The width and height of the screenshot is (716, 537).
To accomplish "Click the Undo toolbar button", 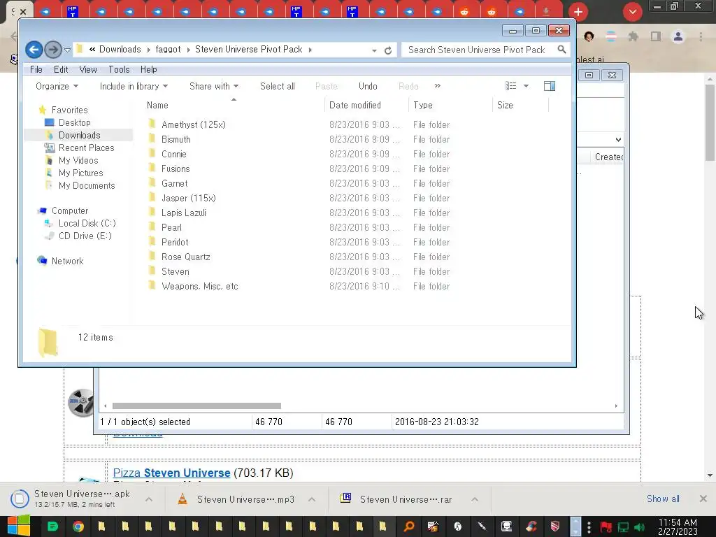I will (x=368, y=86).
